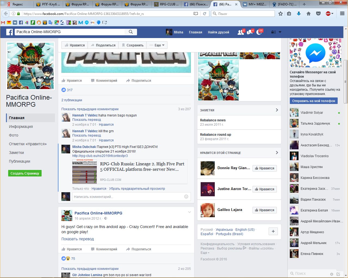348x278 pixels.
Task: Click the Firefox home icon
Action: (x=309, y=14)
